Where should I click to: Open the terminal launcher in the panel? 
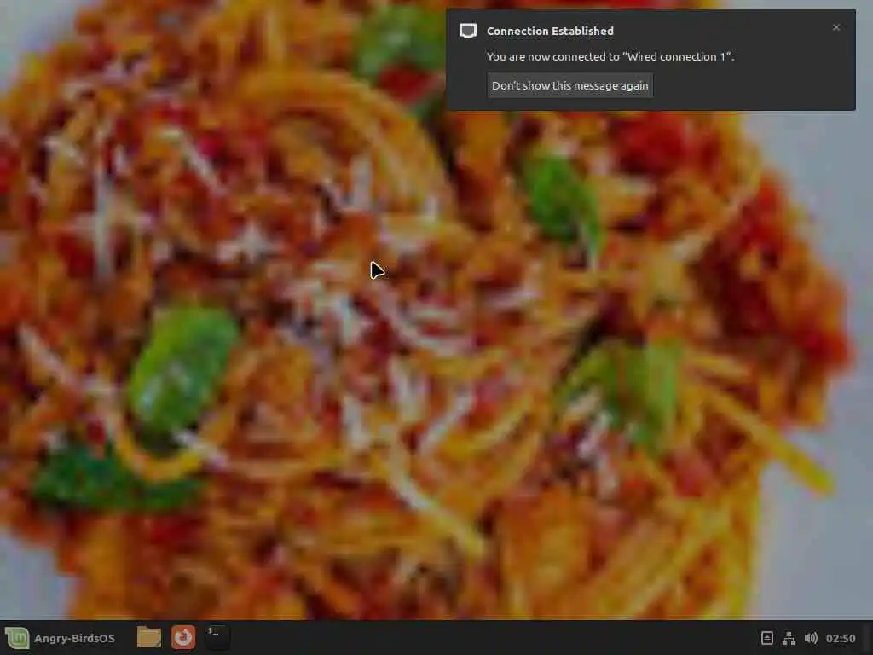point(217,637)
